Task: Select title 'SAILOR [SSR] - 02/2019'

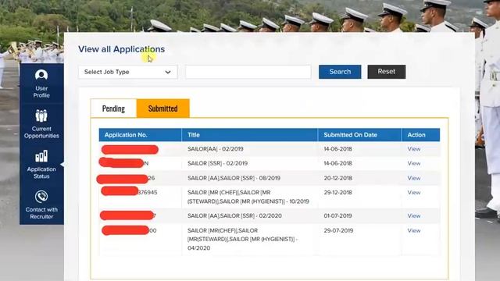Action: pos(217,163)
